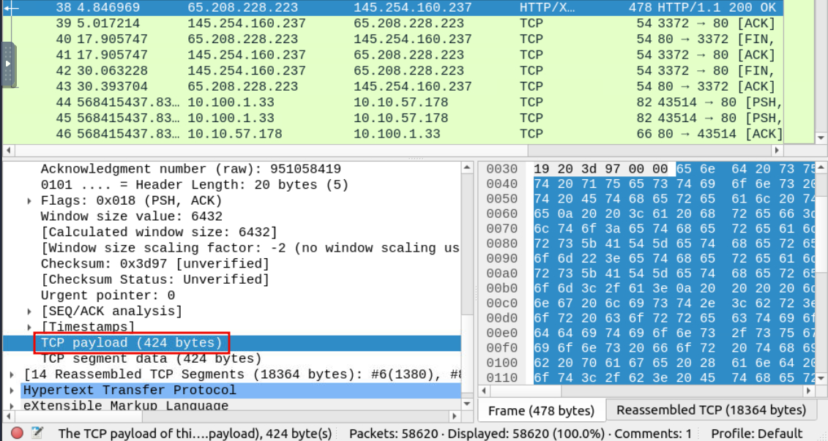Select the Checksum: 0x3d97 [unverified] field
The height and width of the screenshot is (441, 828).
click(x=154, y=264)
